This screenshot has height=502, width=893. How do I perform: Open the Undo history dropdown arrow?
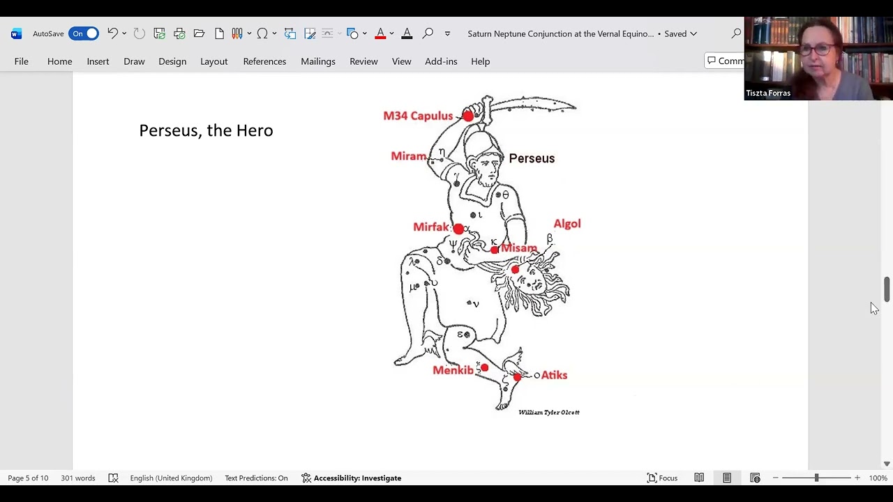point(124,33)
